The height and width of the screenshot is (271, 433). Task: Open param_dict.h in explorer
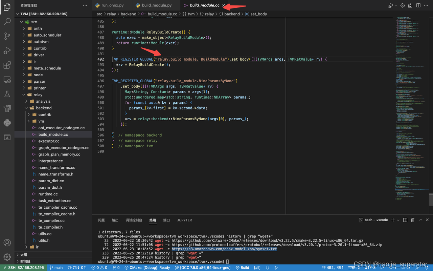click(53, 187)
